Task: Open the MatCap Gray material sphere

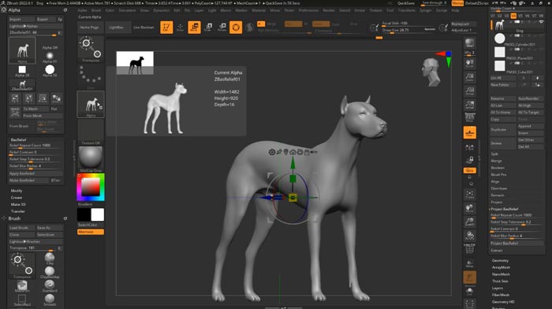Action: (91, 159)
